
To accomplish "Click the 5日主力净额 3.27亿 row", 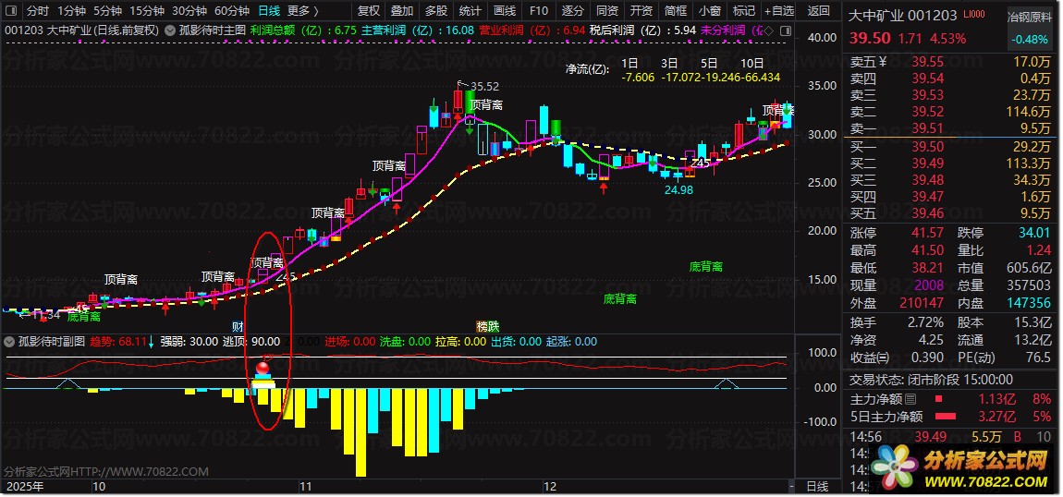I will pyautogui.click(x=950, y=417).
